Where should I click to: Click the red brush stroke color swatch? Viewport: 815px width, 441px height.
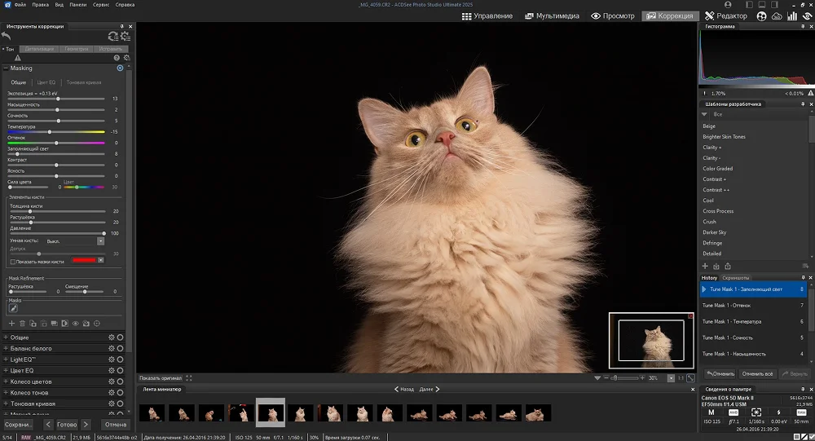click(84, 261)
